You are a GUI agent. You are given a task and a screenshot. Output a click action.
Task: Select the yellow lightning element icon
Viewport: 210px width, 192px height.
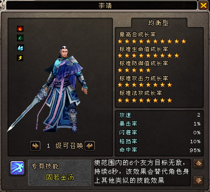[x=20, y=58]
